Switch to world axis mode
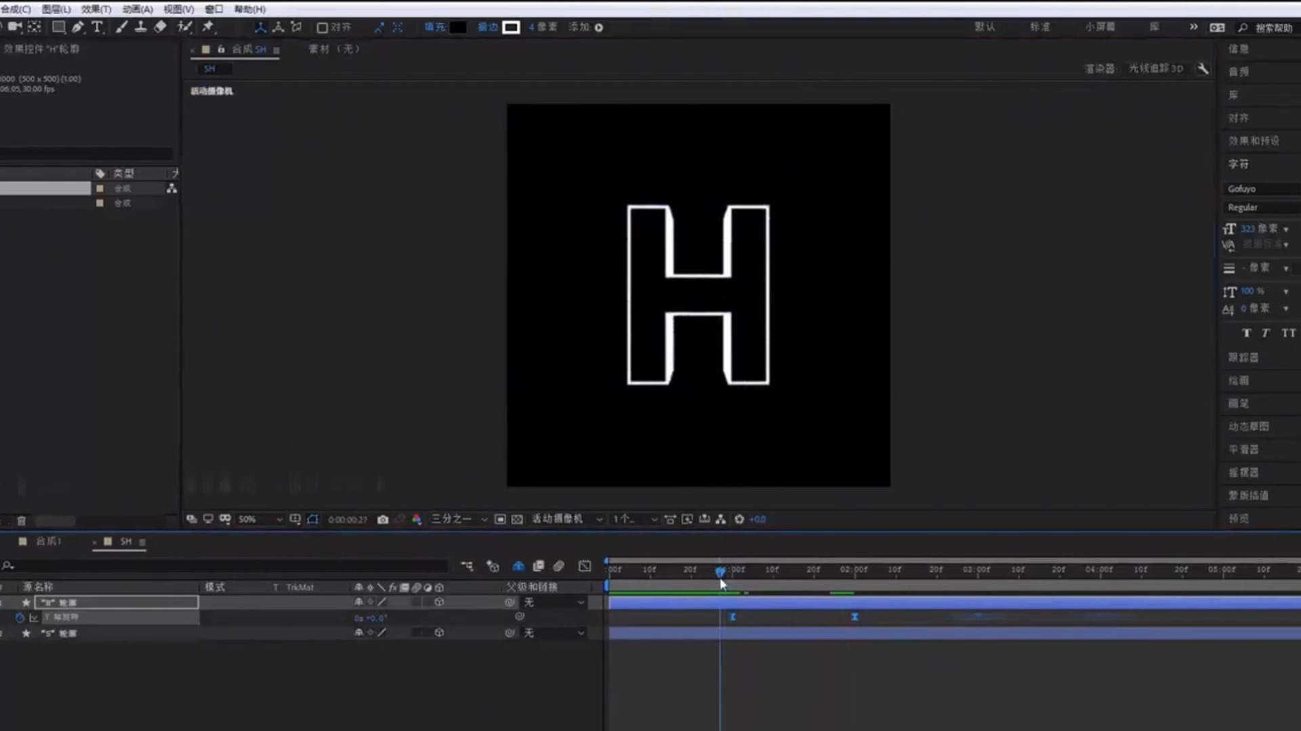The height and width of the screenshot is (731, 1301). click(x=278, y=27)
